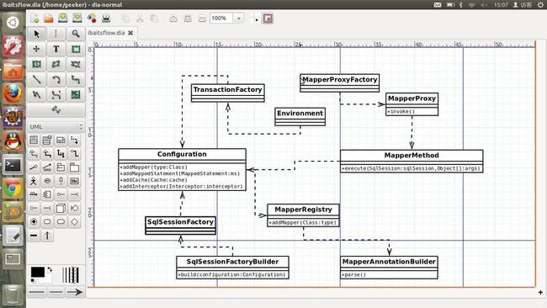Open a file with folder icon
The image size is (547, 308).
point(49,19)
